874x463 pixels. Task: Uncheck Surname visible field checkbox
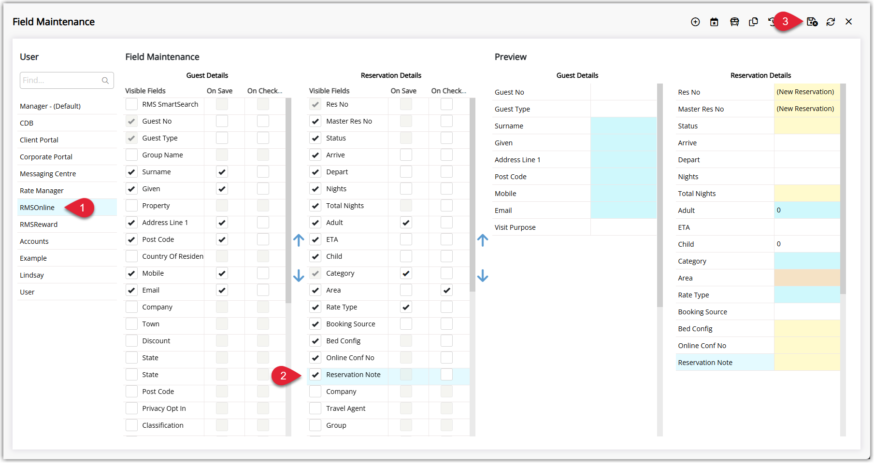click(131, 172)
